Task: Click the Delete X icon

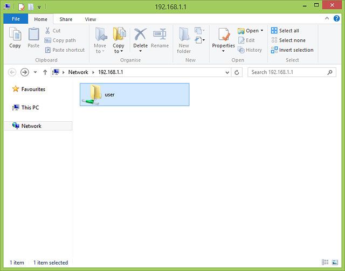Action: pos(140,34)
